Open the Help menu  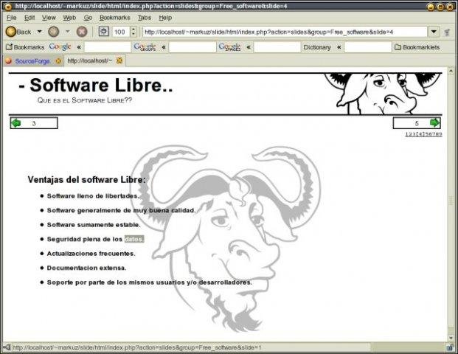165,18
